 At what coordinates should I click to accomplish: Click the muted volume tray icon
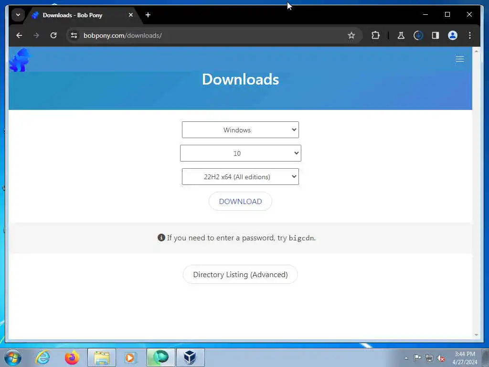click(x=441, y=358)
